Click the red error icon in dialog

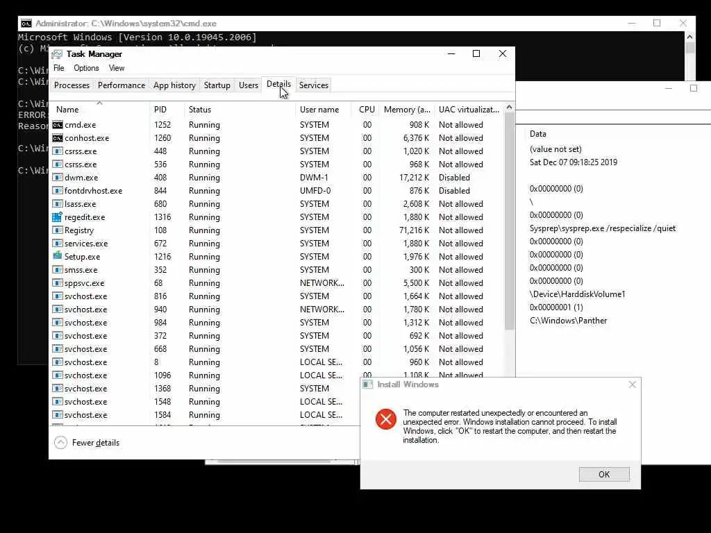[x=386, y=419]
